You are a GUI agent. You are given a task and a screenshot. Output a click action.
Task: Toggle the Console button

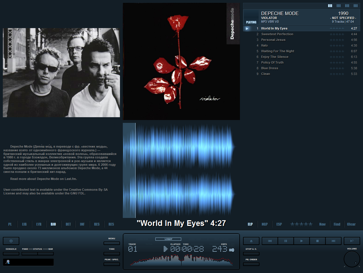[11, 254]
